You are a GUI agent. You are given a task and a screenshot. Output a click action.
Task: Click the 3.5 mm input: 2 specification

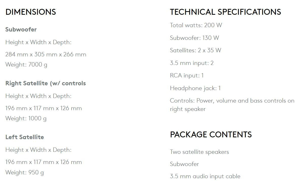tap(192, 63)
